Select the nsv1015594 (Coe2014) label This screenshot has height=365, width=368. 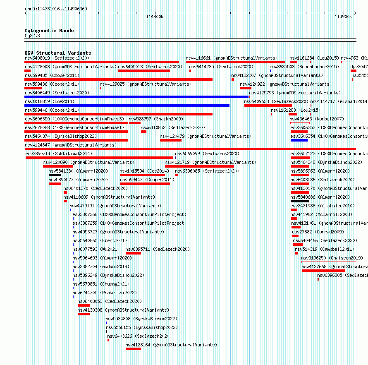pos(145,171)
